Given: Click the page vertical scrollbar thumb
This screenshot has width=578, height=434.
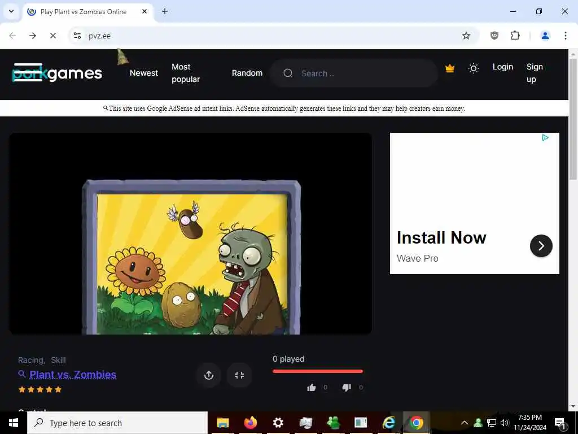Looking at the screenshot, I should tap(573, 119).
